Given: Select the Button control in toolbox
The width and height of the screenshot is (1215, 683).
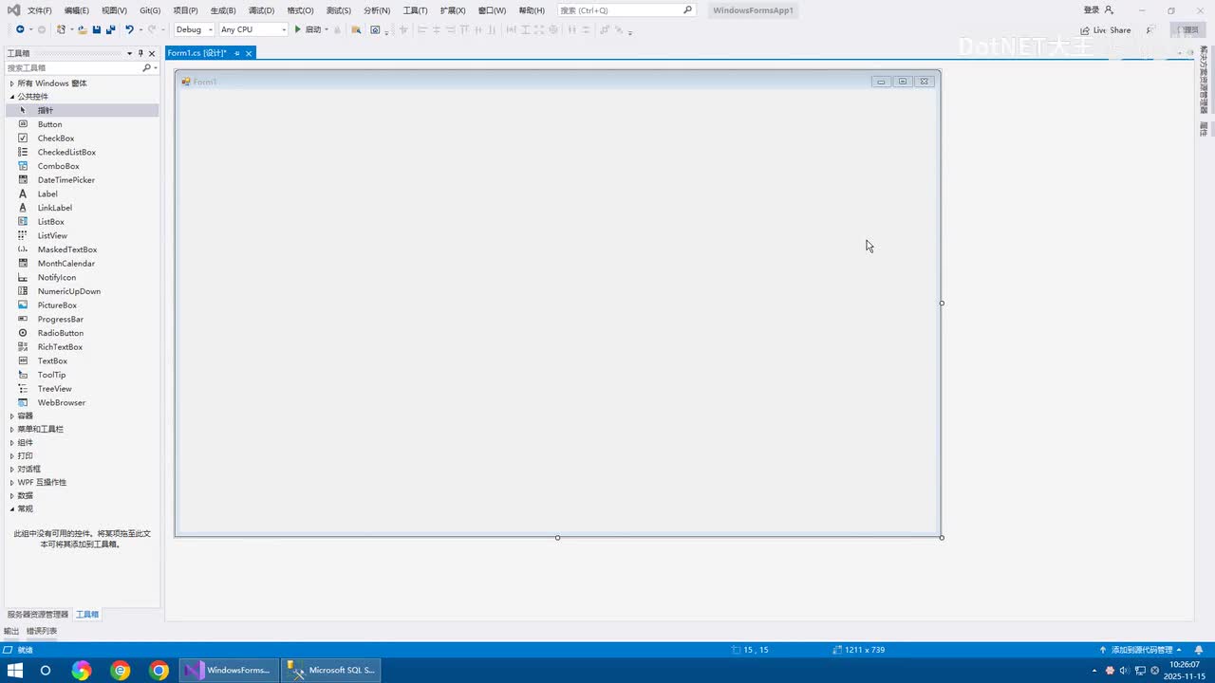Looking at the screenshot, I should pos(82,124).
